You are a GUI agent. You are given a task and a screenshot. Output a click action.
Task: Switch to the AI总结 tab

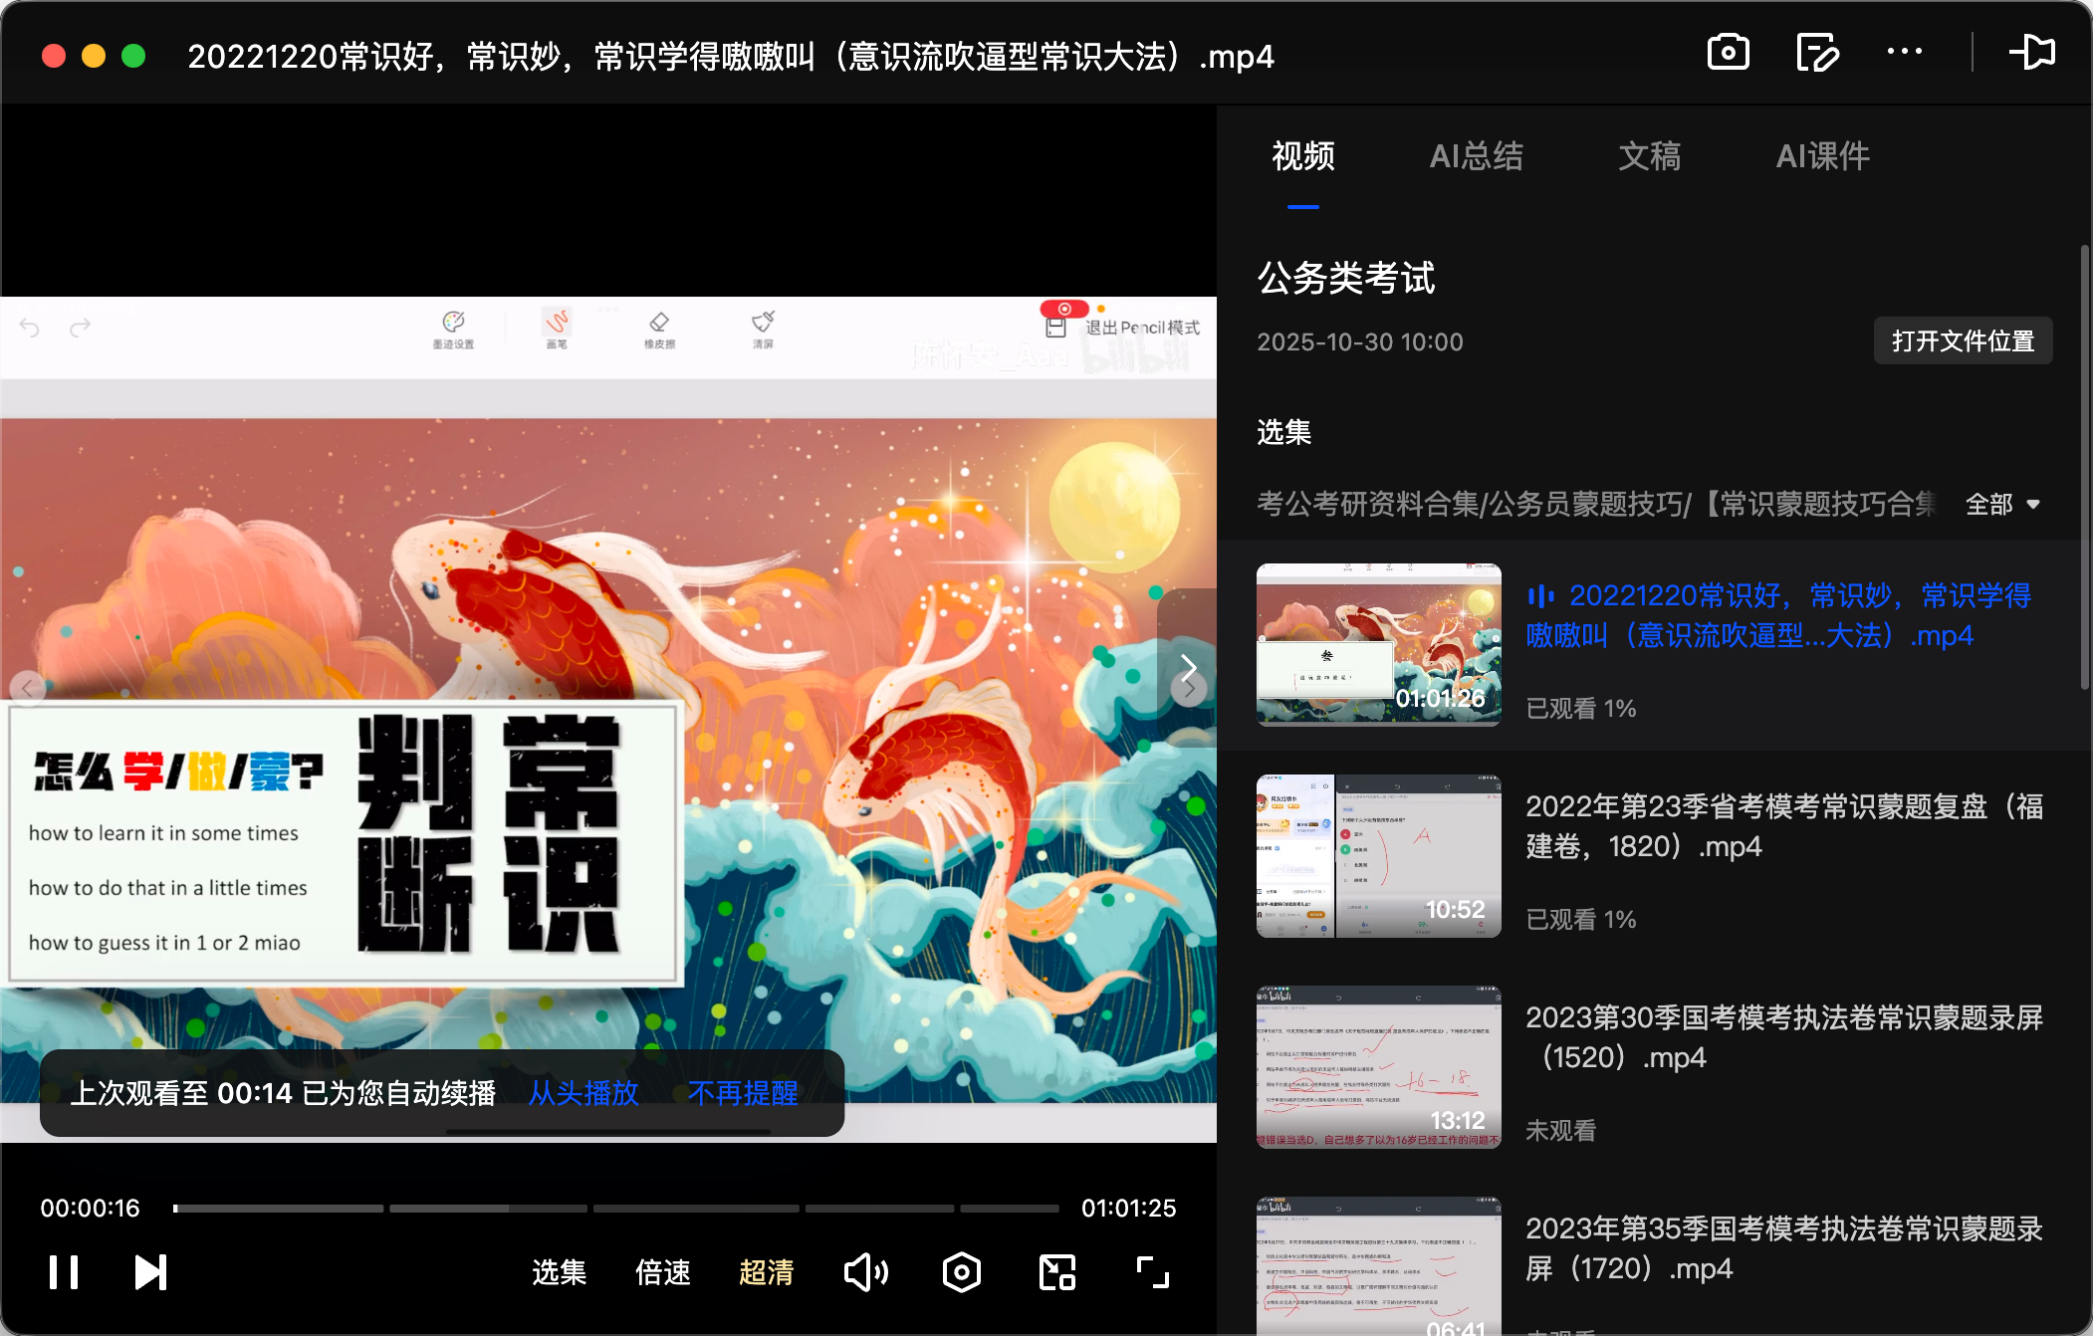(1477, 156)
